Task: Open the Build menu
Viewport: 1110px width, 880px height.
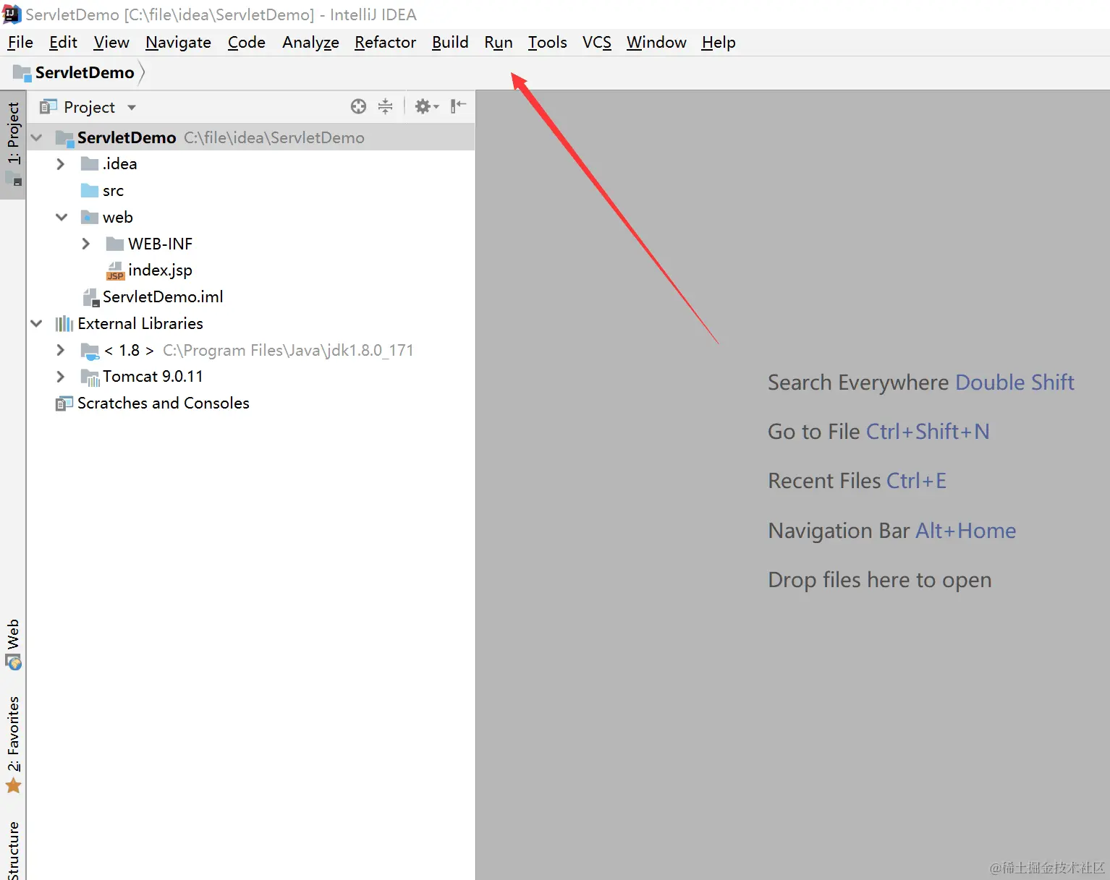Action: (450, 43)
